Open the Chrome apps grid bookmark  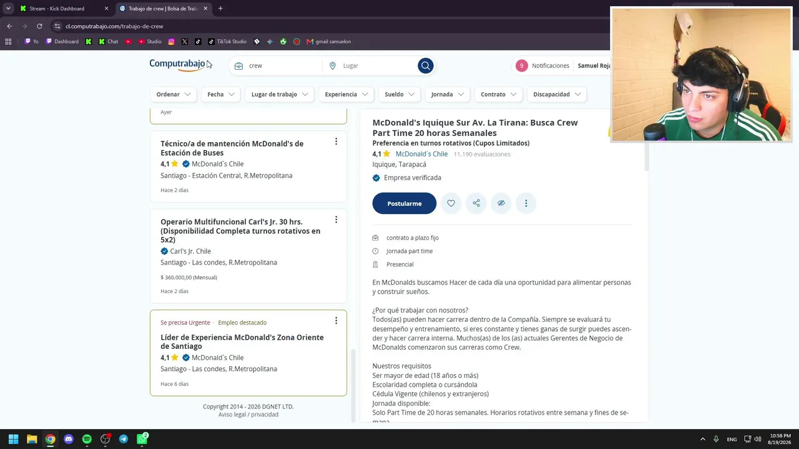click(8, 42)
